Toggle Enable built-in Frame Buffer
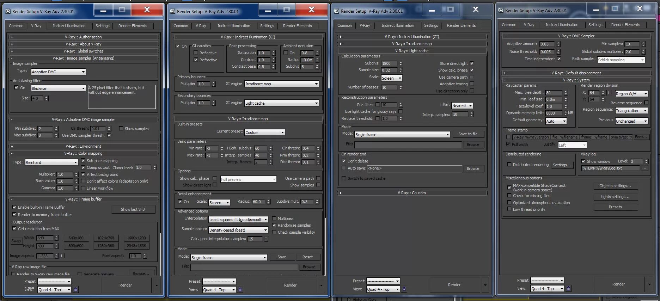Image resolution: width=660 pixels, height=301 pixels. (x=14, y=207)
